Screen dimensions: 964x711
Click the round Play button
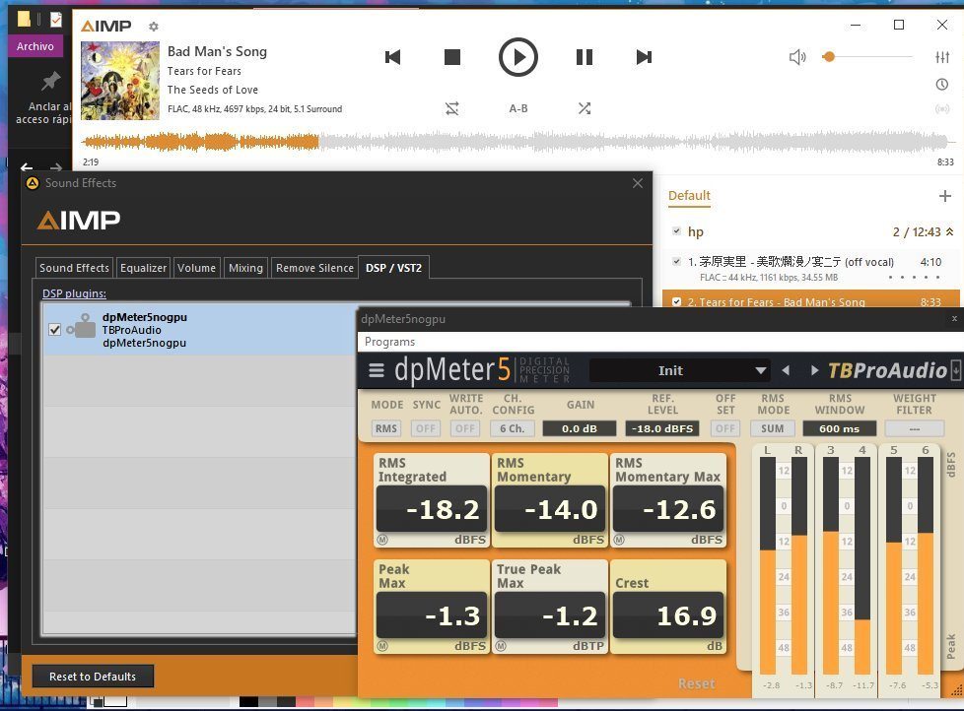pyautogui.click(x=517, y=57)
